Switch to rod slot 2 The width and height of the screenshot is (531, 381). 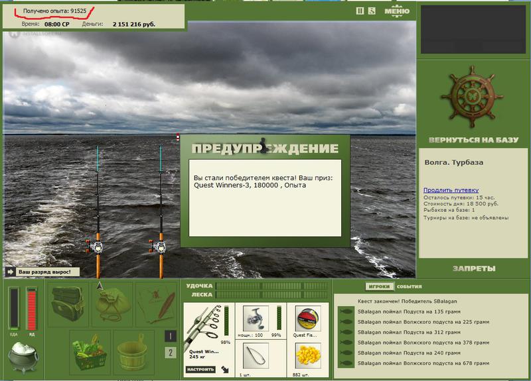(x=171, y=353)
